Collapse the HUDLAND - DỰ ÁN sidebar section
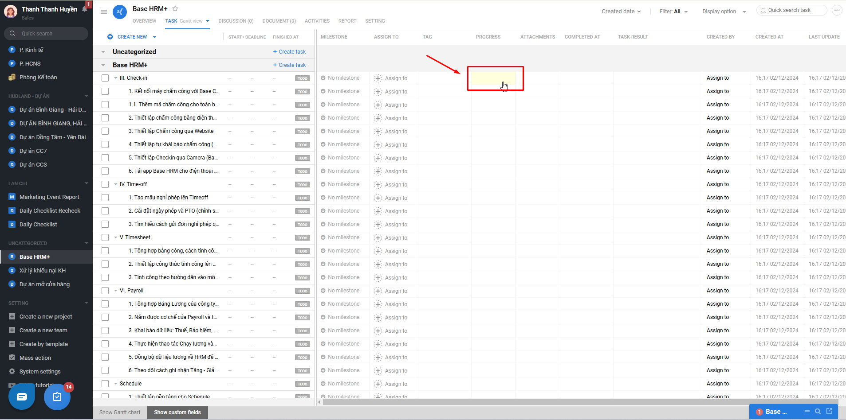The width and height of the screenshot is (846, 420). point(87,96)
